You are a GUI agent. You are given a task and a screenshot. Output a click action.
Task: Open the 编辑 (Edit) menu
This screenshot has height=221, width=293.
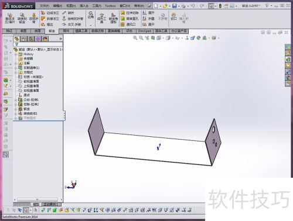coord(58,6)
